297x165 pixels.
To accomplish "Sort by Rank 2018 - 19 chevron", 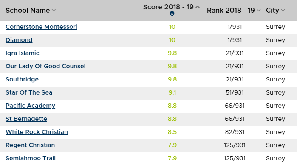I will click(x=259, y=11).
